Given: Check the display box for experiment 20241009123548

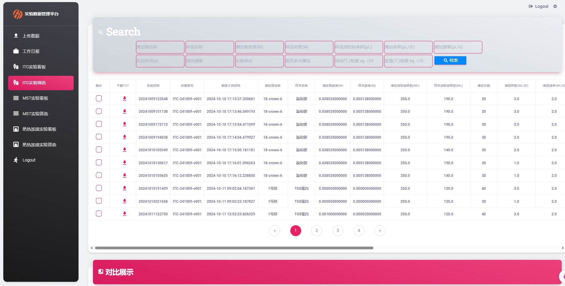Looking at the screenshot, I should [x=99, y=98].
